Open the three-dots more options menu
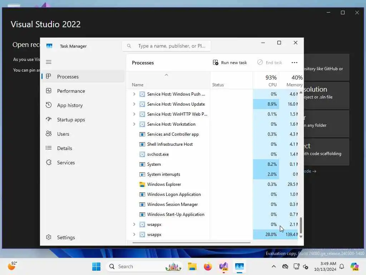Viewport: 366px width, 275px height. 295,62
